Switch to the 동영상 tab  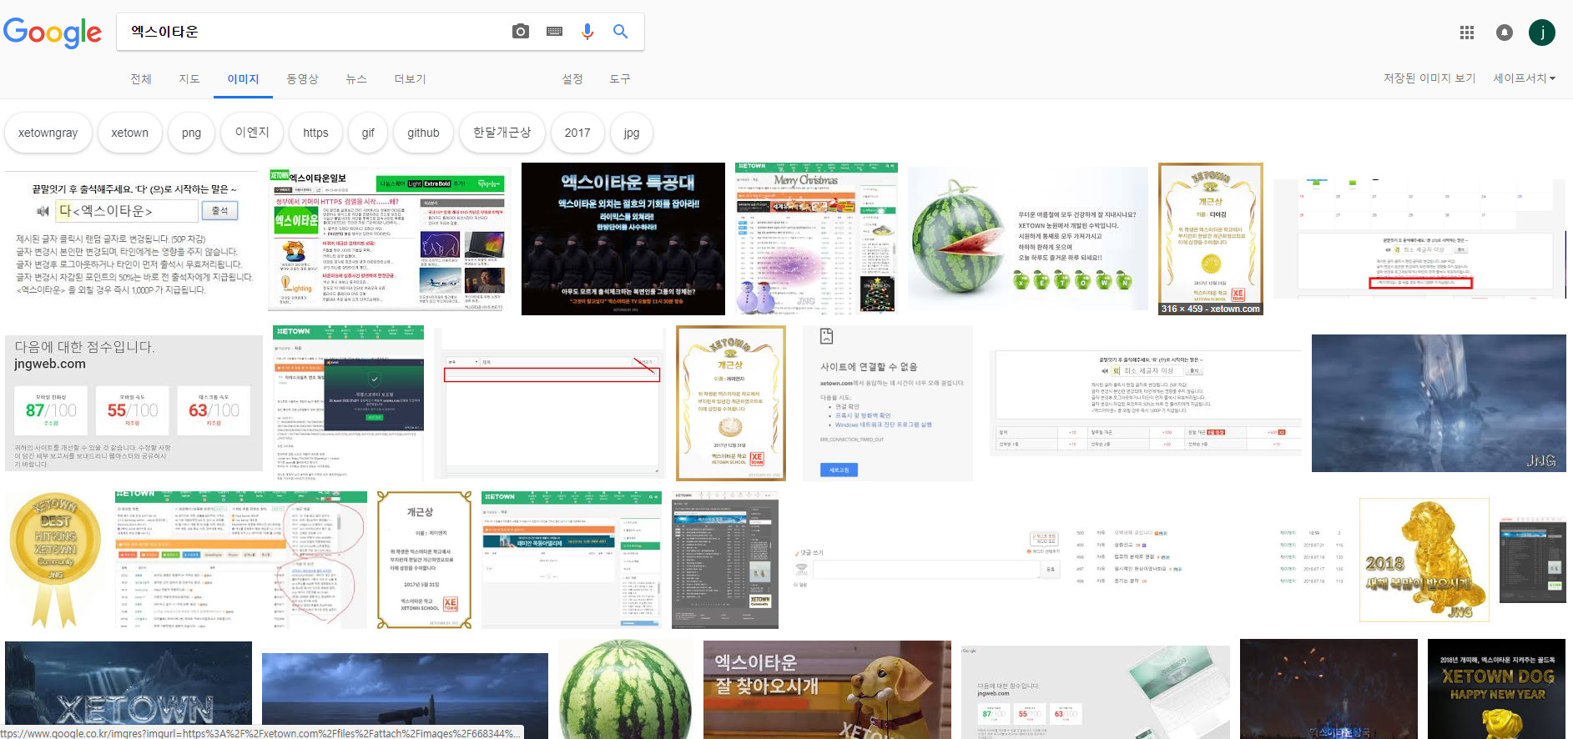[302, 78]
